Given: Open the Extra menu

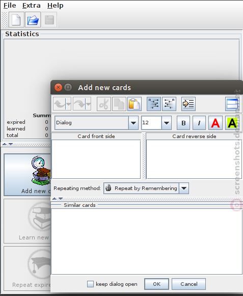Looking at the screenshot, I should [32, 6].
